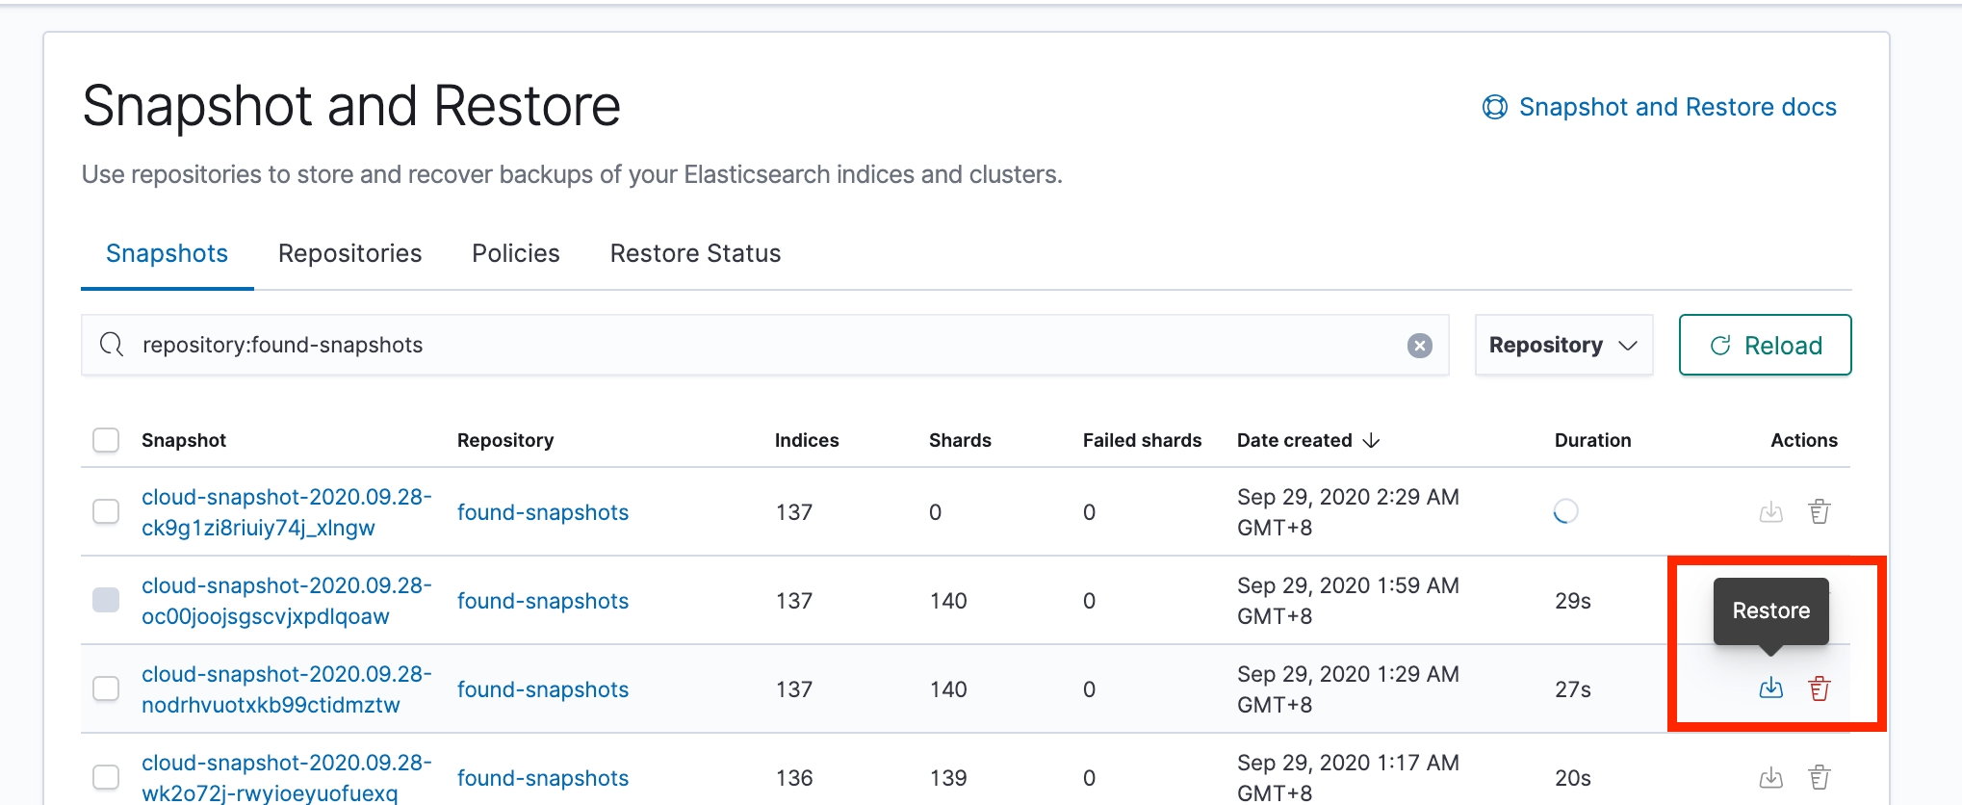Toggle the select-all snapshots checkbox
The height and width of the screenshot is (805, 1962).
[x=106, y=440]
